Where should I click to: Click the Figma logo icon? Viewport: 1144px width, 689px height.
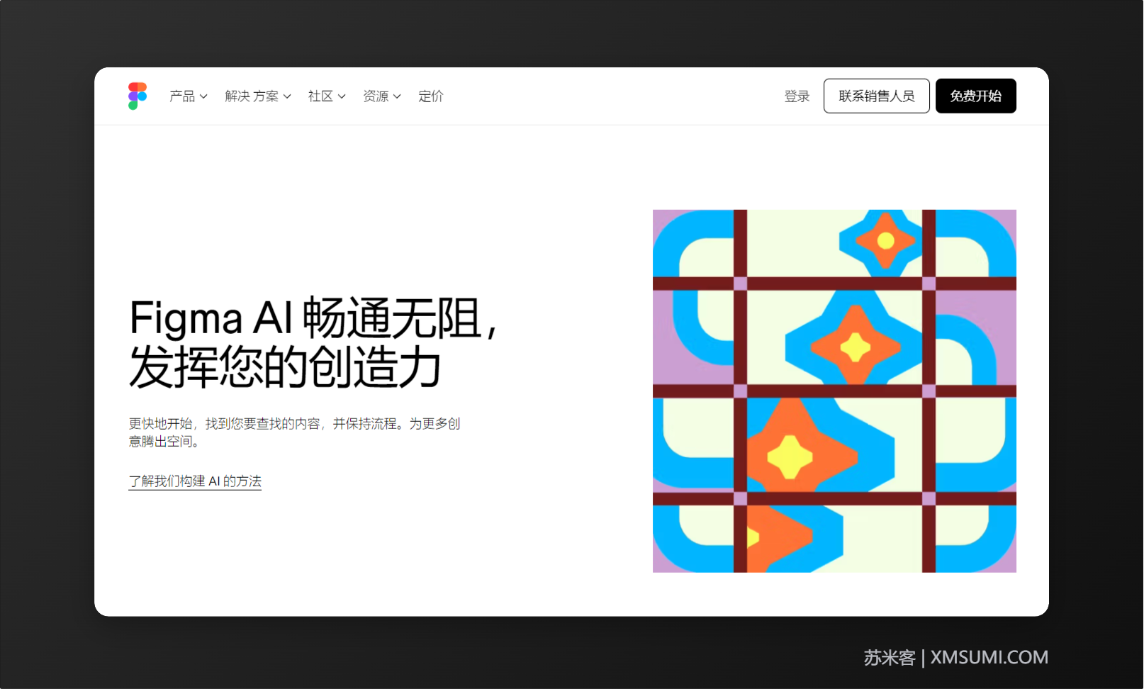138,96
